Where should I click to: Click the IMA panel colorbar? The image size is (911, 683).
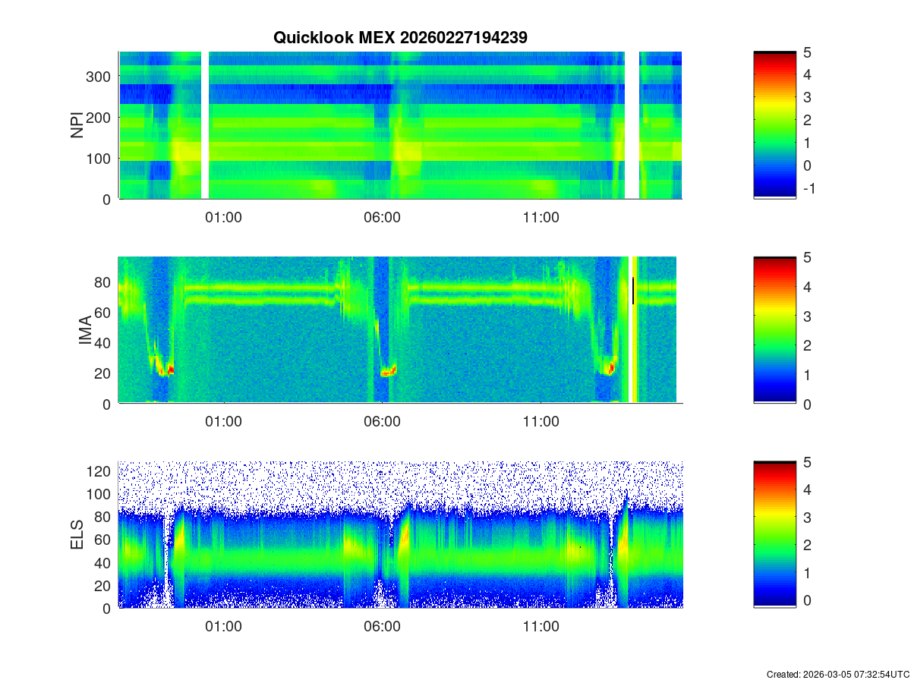(x=774, y=330)
